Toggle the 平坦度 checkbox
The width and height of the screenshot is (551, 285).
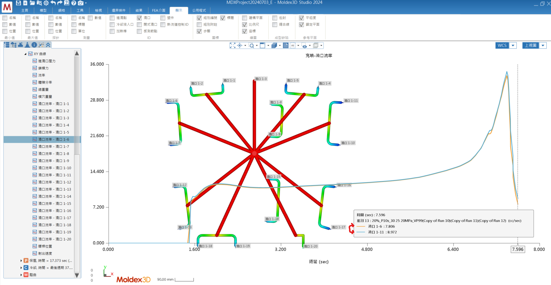(x=302, y=18)
